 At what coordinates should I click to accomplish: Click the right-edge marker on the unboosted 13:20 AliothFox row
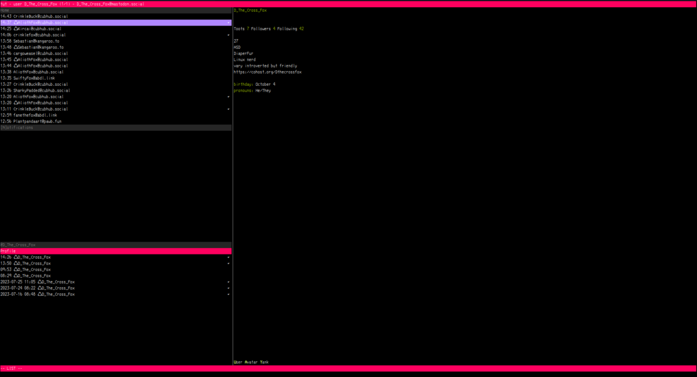click(x=229, y=97)
